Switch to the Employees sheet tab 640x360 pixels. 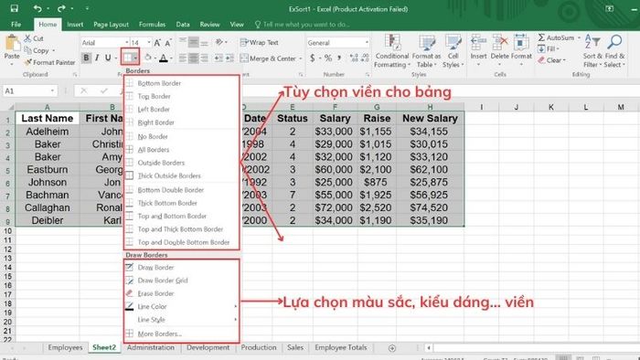point(65,348)
